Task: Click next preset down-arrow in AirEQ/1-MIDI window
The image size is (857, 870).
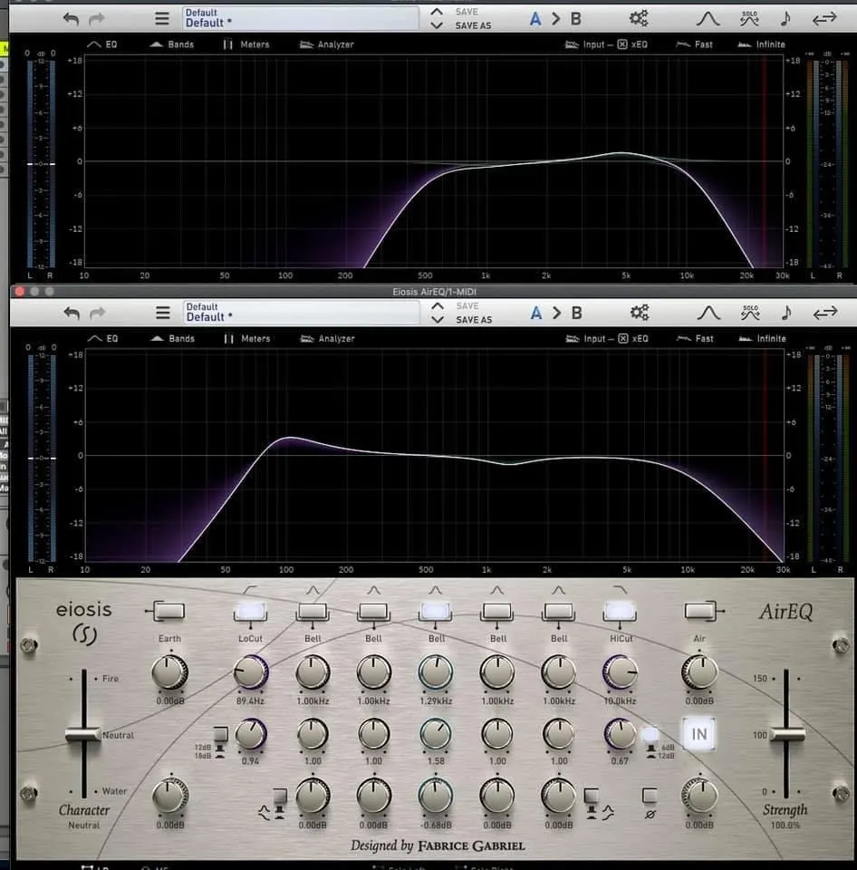Action: (438, 320)
